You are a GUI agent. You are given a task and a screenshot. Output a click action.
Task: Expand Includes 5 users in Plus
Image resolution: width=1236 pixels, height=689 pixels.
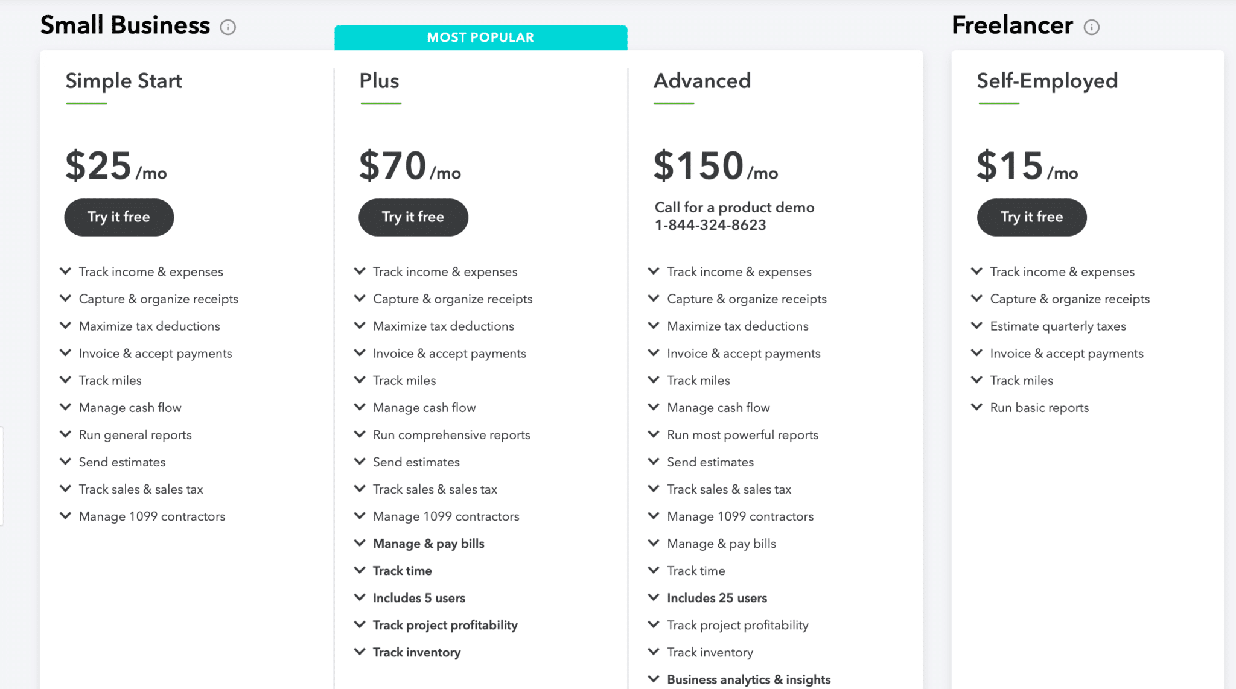360,597
